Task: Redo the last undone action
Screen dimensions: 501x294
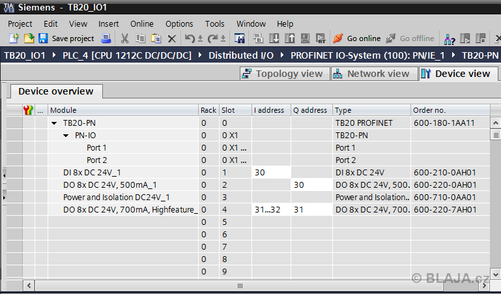Action: [212, 38]
